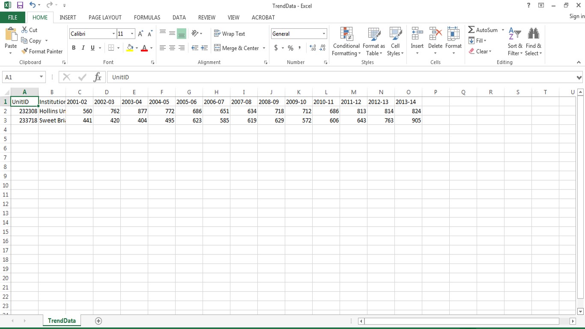The image size is (585, 329).
Task: Expand the General number format dropdown
Action: (324, 34)
